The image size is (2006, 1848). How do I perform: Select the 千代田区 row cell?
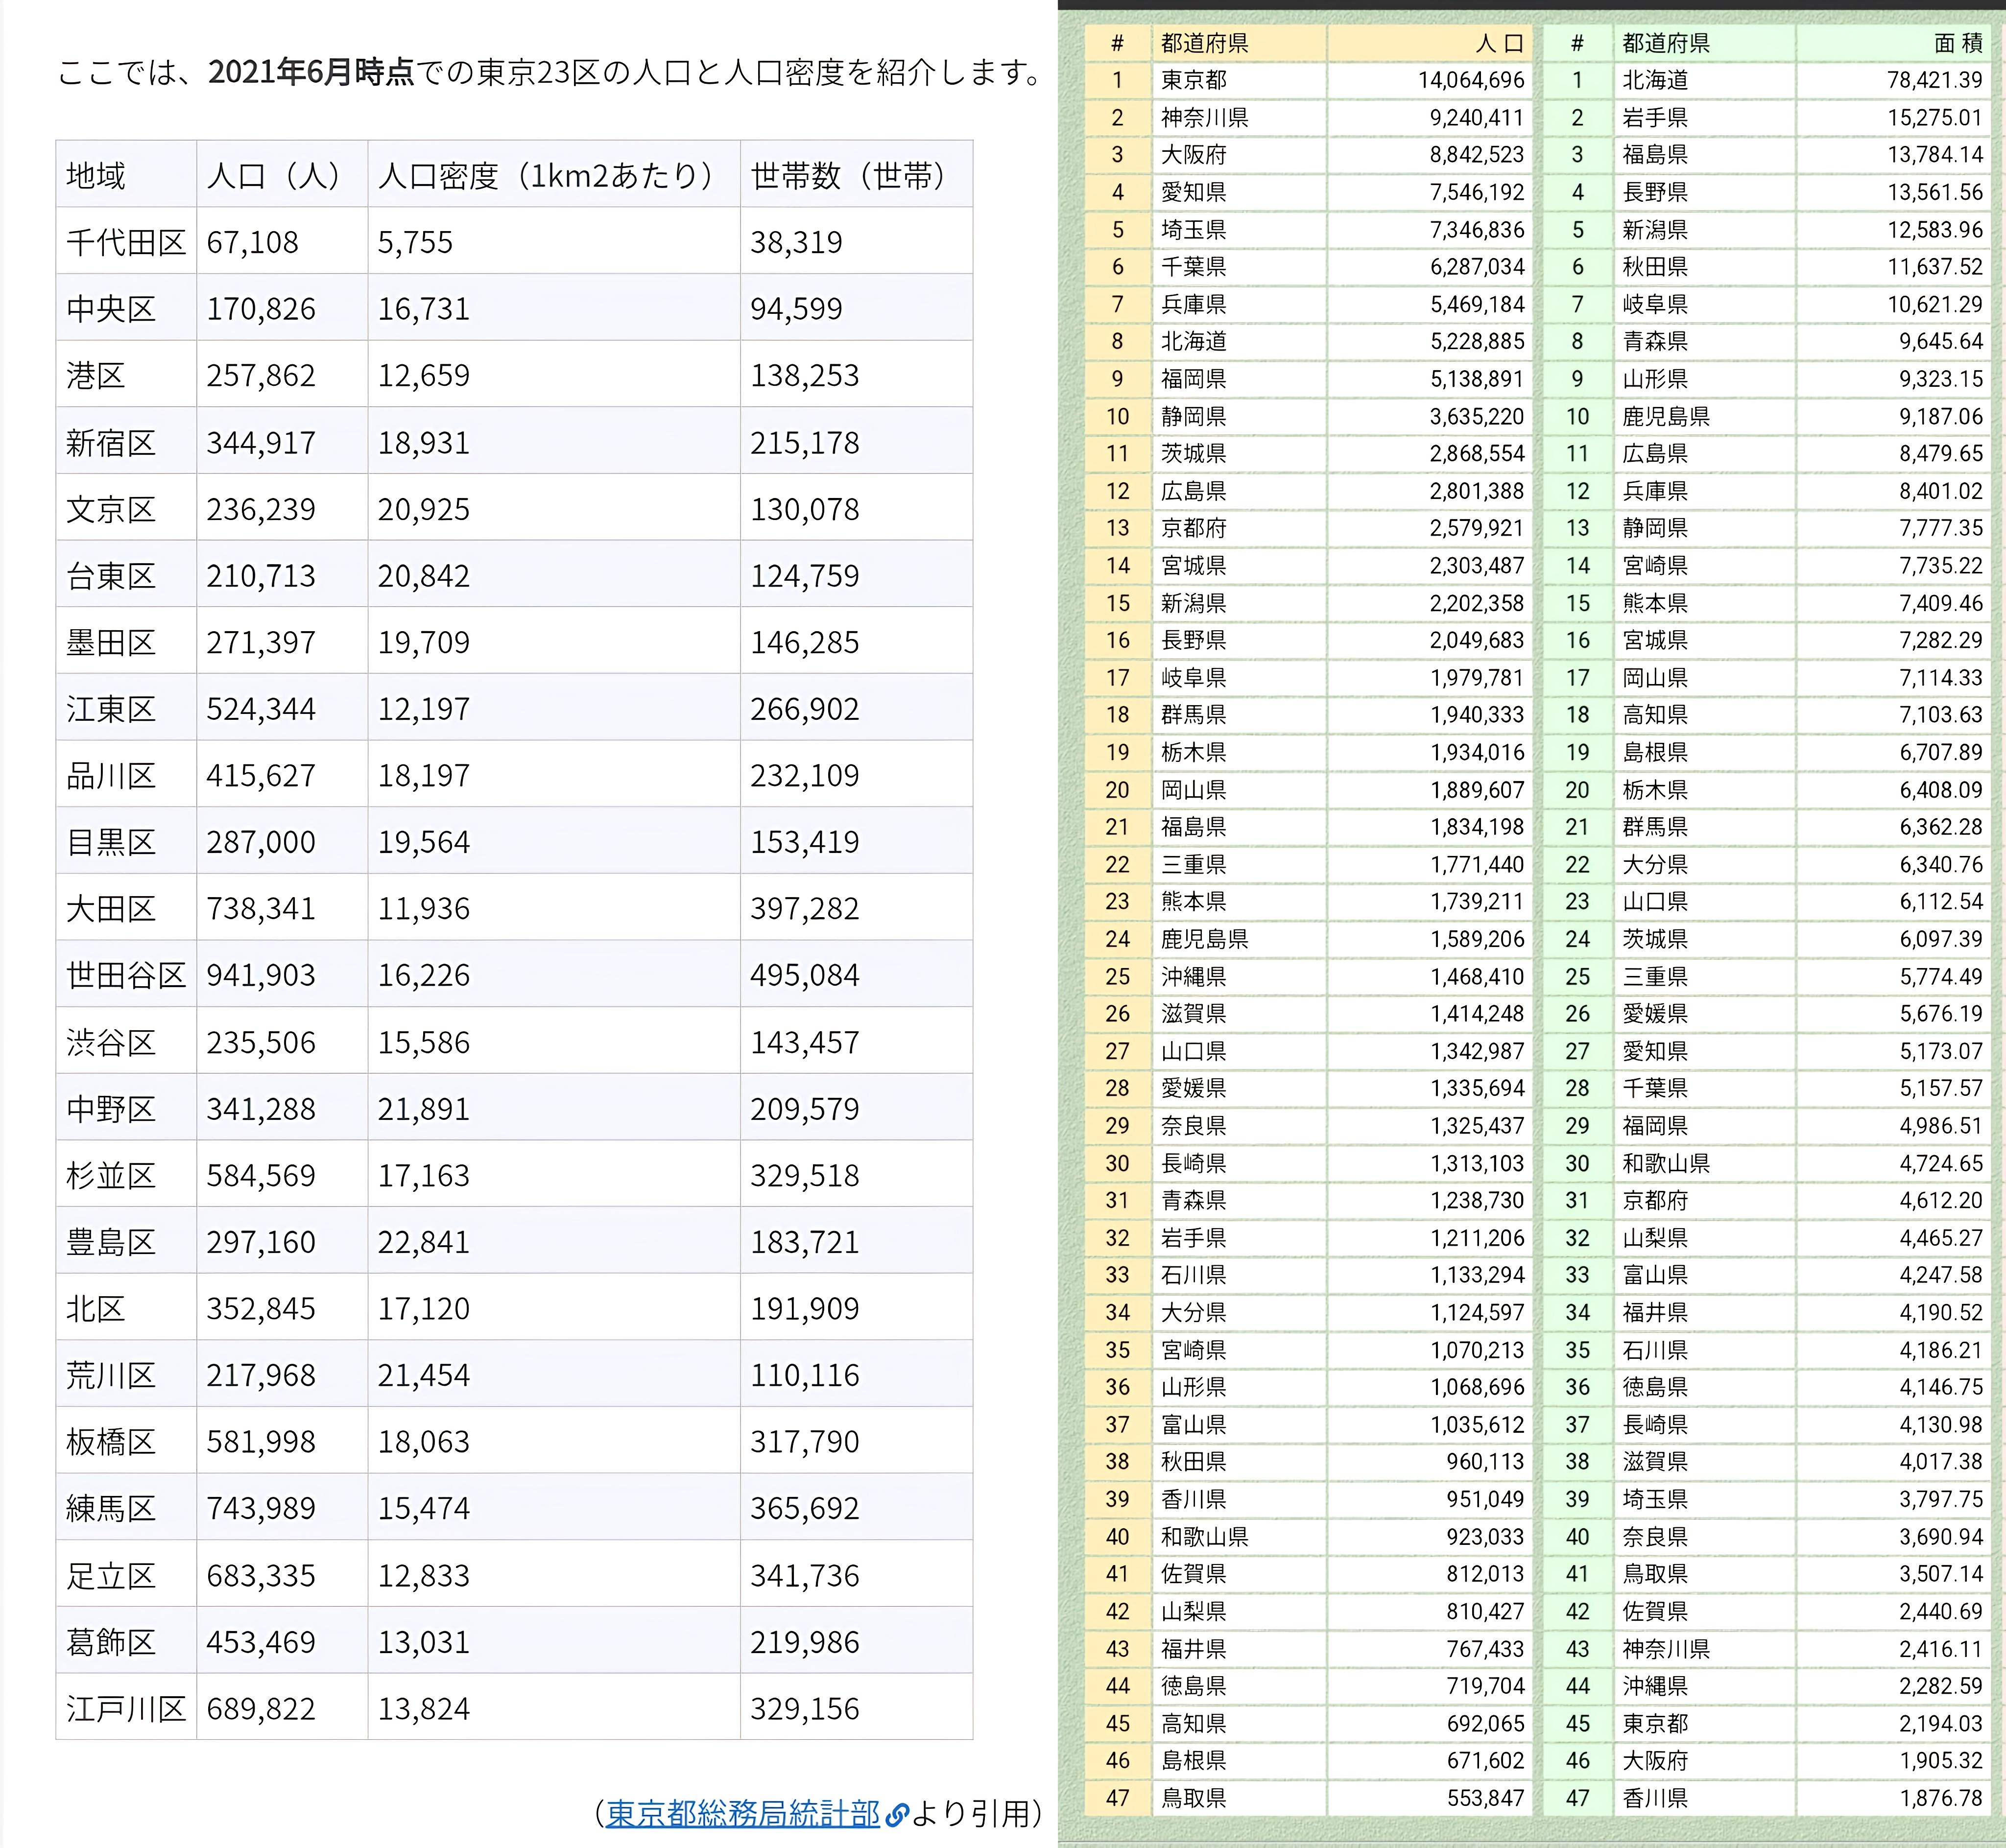pyautogui.click(x=126, y=242)
